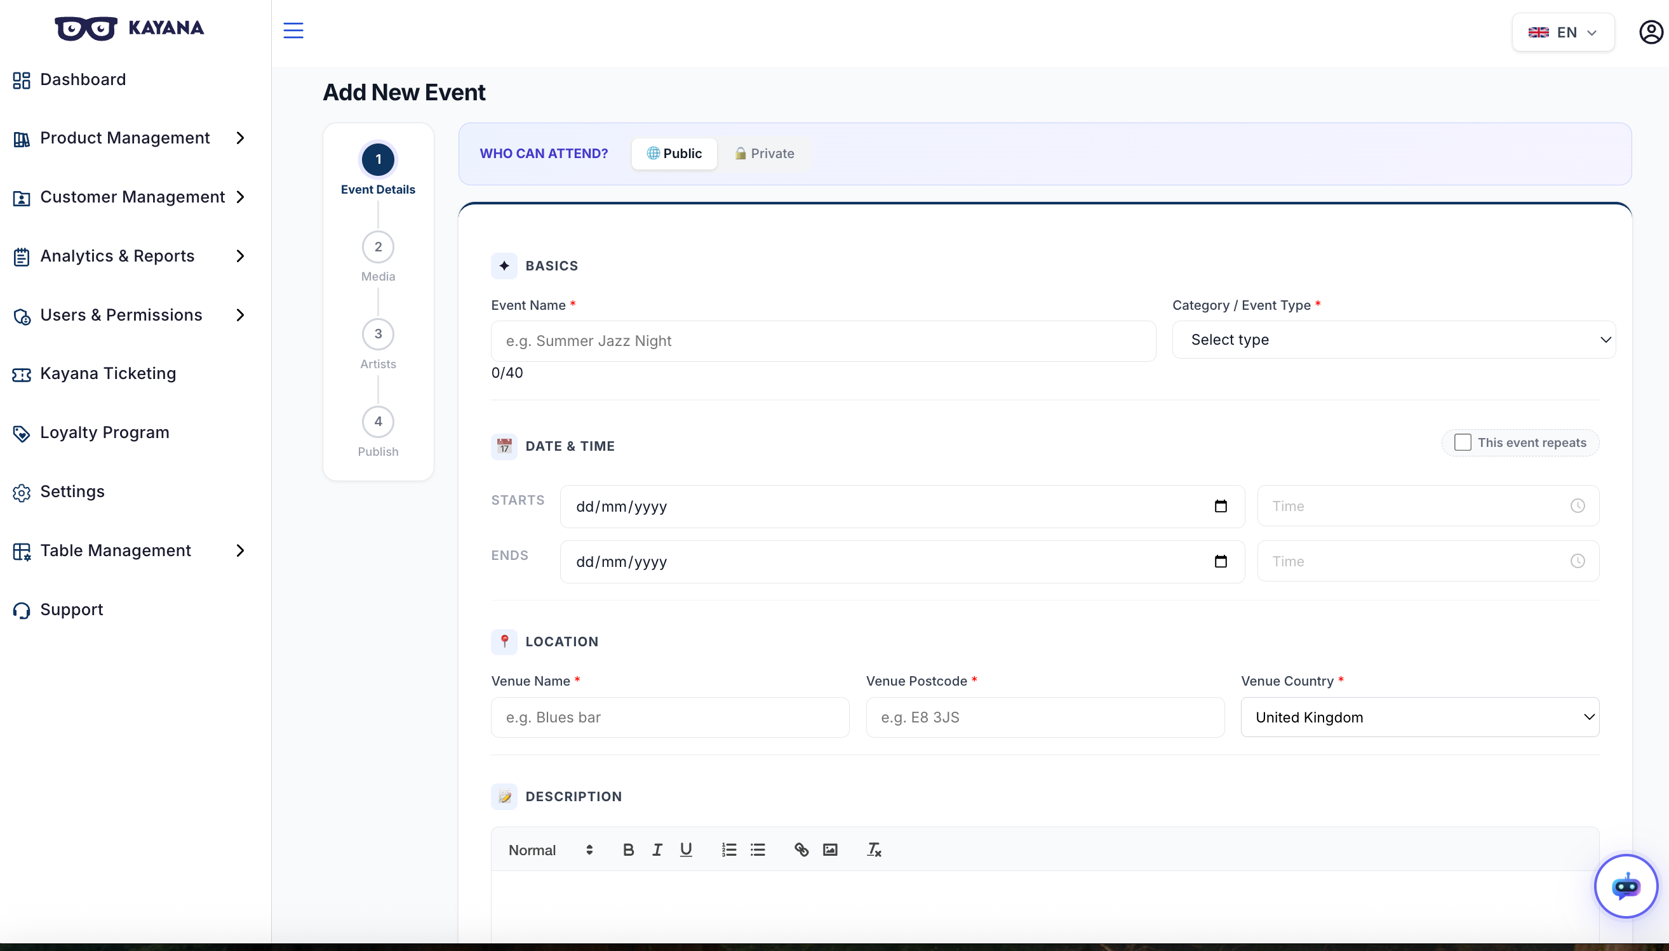The height and width of the screenshot is (951, 1669).
Task: Insert an image in description
Action: (x=830, y=850)
